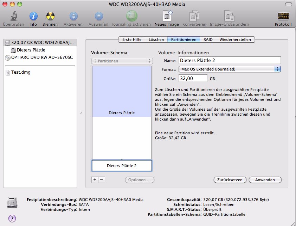Open the Format dropdown menu
296x226 pixels.
[x=229, y=69]
